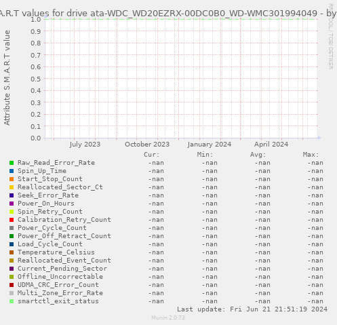Click the Max: column header
The image size is (337, 325).
[311, 155]
